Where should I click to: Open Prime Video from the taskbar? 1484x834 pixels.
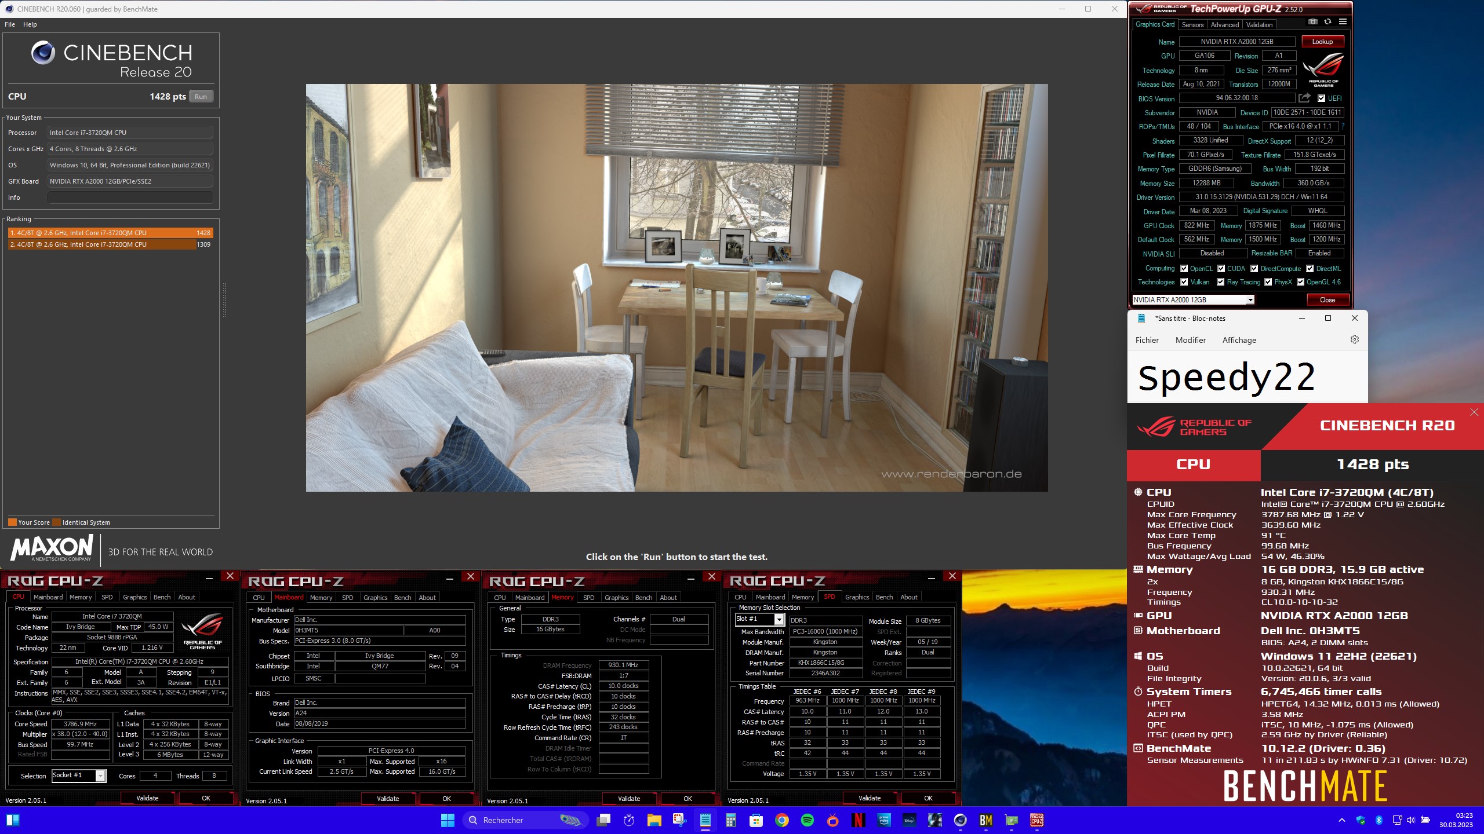(x=883, y=820)
